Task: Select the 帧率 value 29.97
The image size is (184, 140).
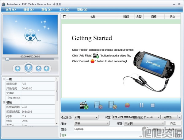Action: click(38, 121)
